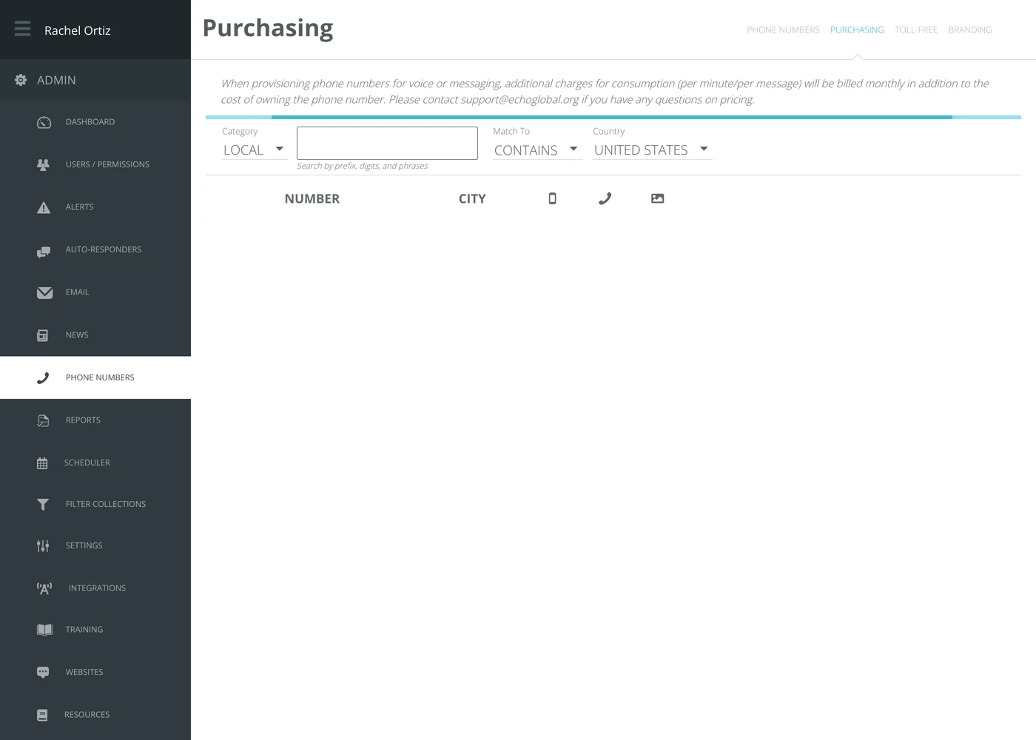This screenshot has width=1036, height=740.
Task: Click the Websites speech bubble icon
Action: 43,673
